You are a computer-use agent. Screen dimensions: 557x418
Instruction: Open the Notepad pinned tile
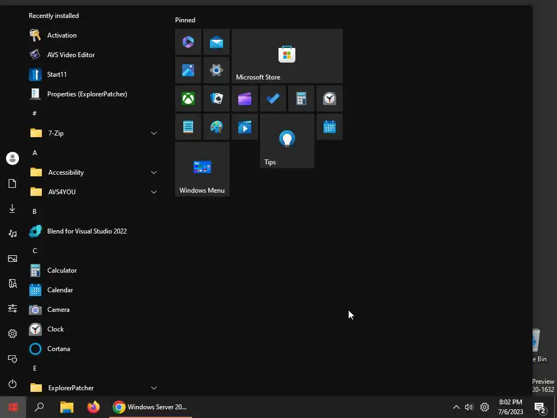[188, 127]
